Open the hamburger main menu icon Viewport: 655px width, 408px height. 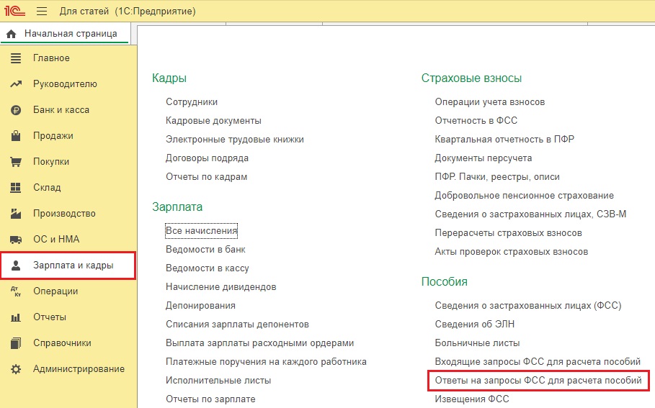tap(42, 11)
